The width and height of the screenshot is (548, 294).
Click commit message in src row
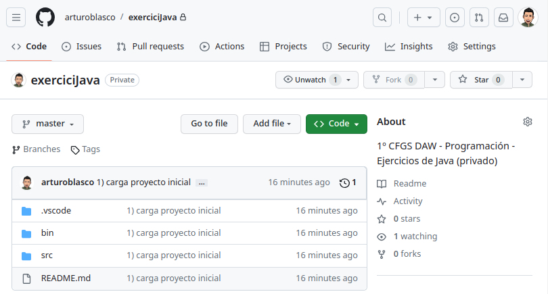pos(174,255)
